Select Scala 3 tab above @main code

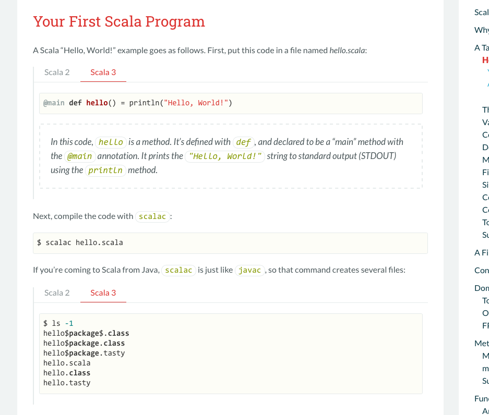[103, 72]
